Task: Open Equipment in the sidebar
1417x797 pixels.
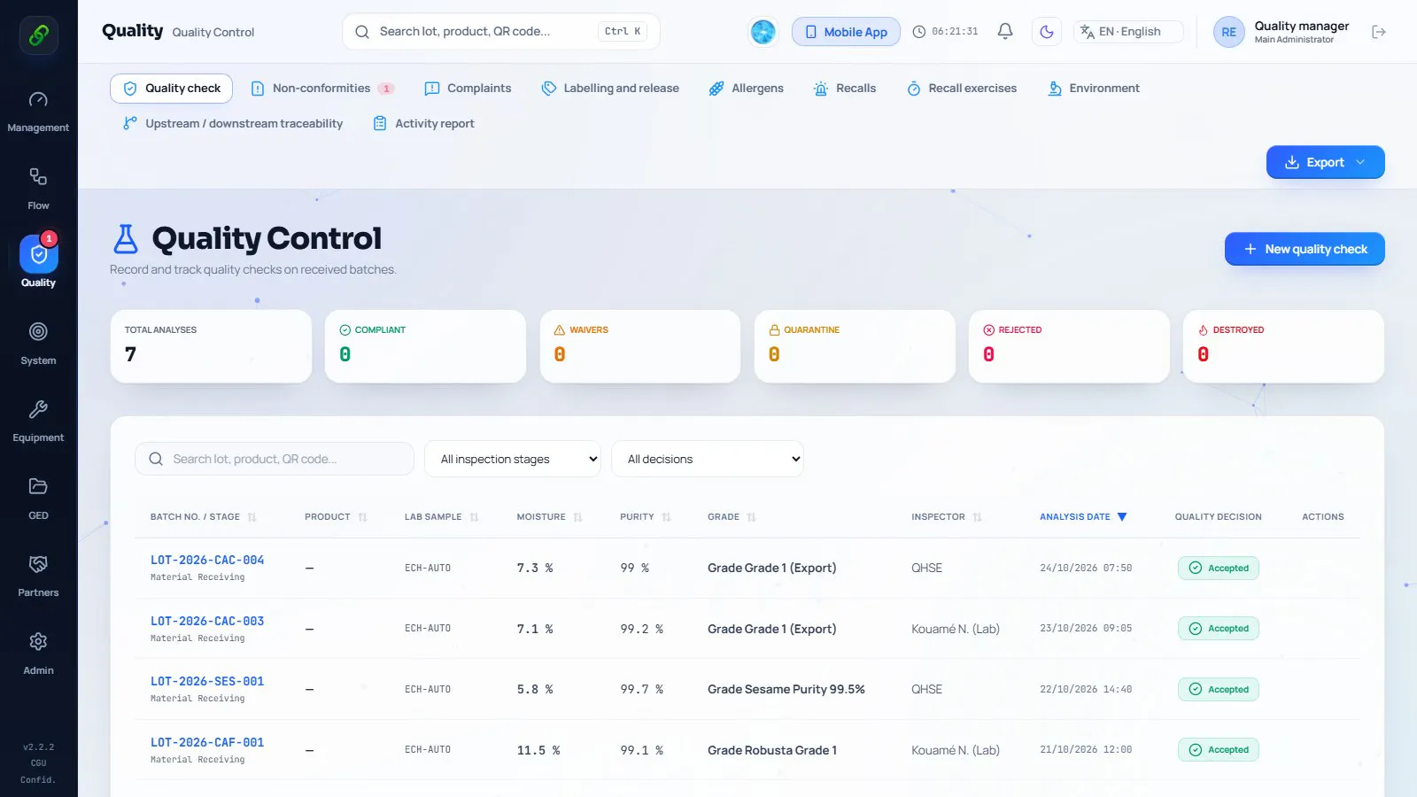Action: tap(38, 422)
